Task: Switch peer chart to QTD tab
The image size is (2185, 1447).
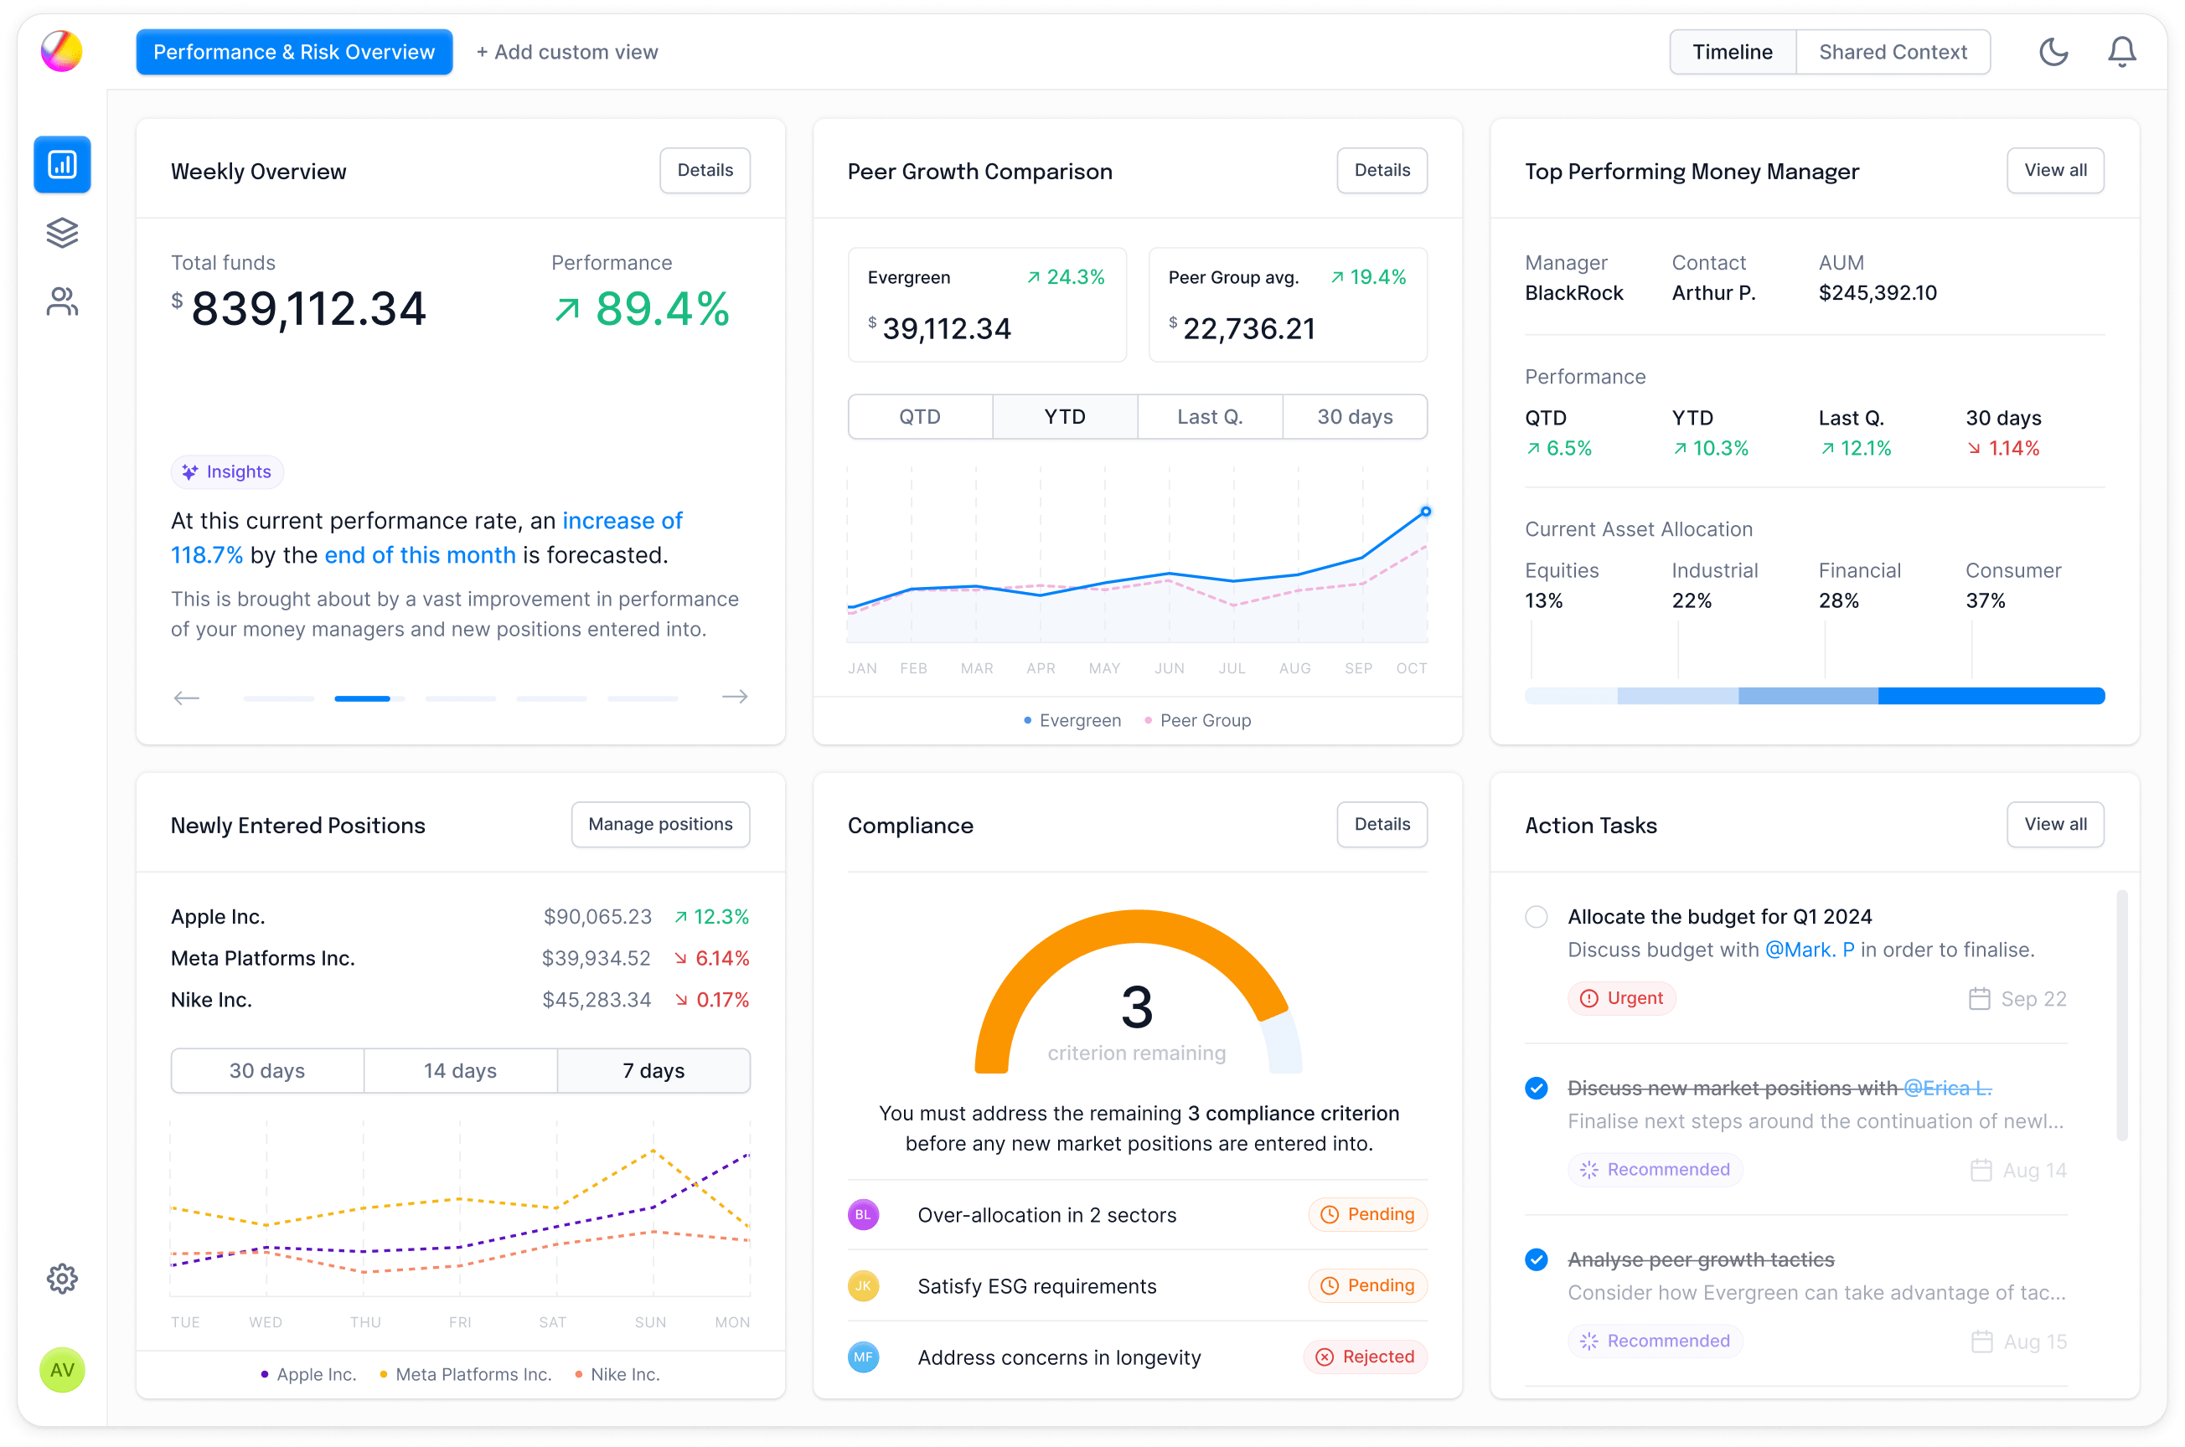Action: (x=919, y=417)
